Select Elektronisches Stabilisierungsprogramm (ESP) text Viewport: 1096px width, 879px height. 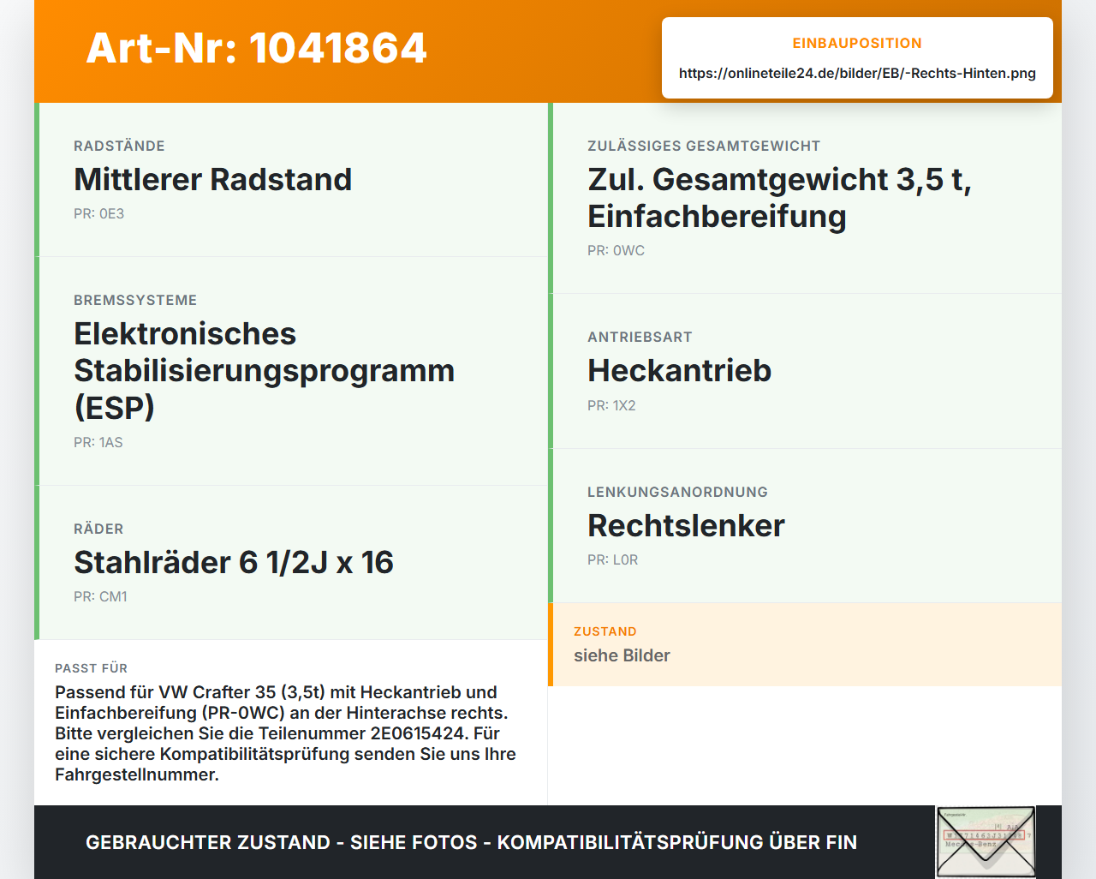tap(264, 370)
